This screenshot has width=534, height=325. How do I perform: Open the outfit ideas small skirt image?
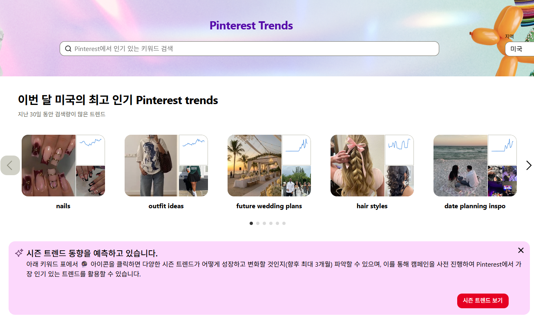194,181
